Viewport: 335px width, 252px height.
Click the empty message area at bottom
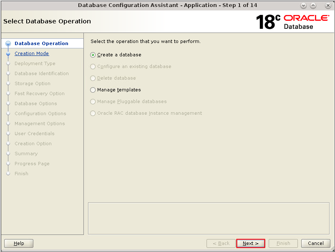(x=209, y=219)
